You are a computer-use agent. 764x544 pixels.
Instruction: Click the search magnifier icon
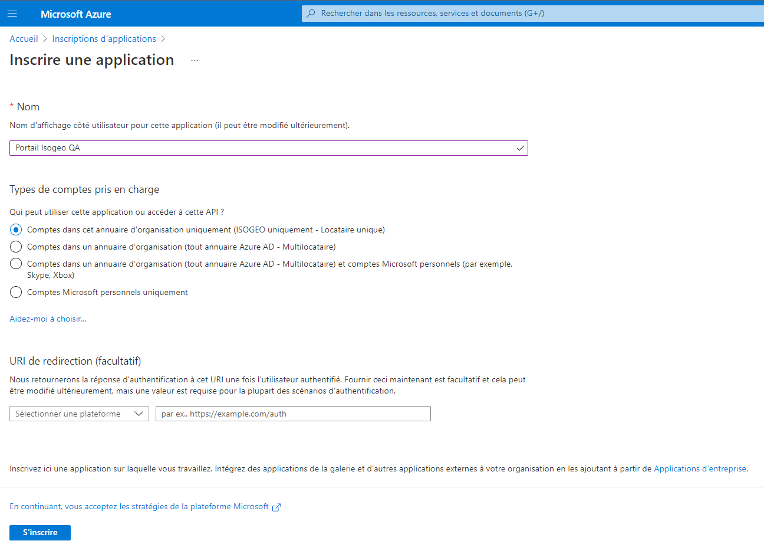311,13
